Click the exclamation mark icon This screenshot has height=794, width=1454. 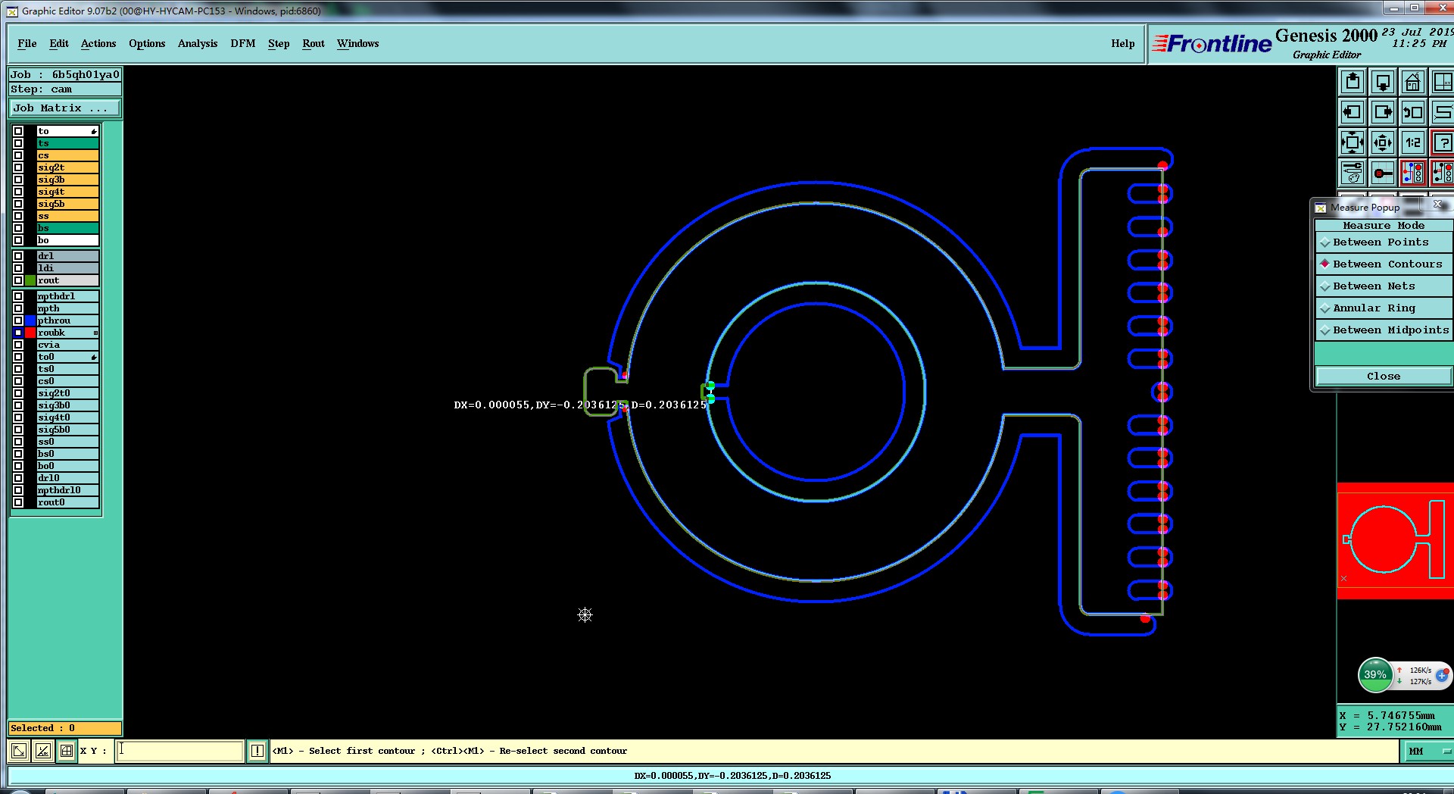(x=257, y=751)
